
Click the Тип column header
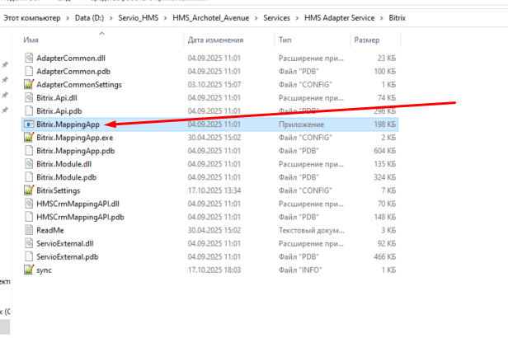[285, 40]
